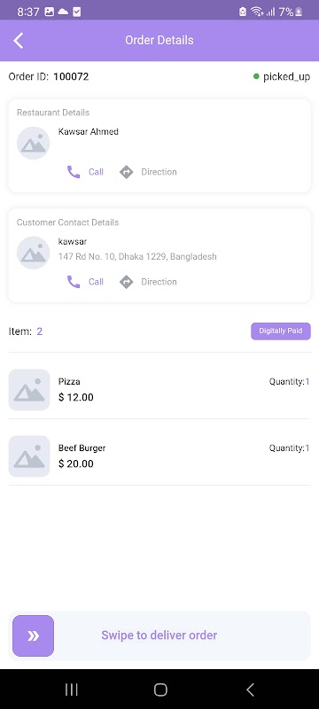Tap the Android recent apps button

(72, 690)
